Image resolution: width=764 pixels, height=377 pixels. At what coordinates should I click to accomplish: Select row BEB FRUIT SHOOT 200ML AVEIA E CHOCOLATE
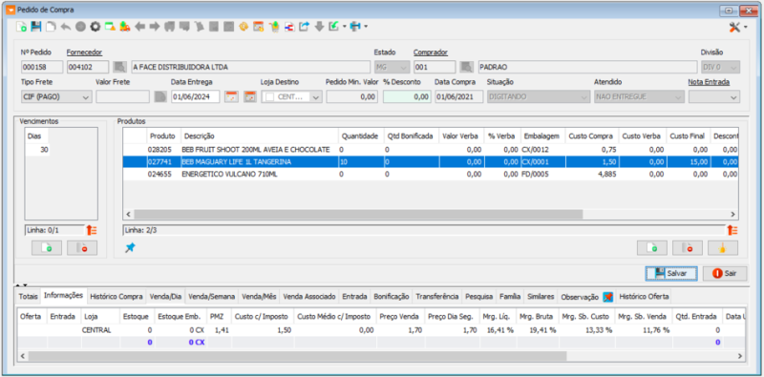tap(431, 150)
